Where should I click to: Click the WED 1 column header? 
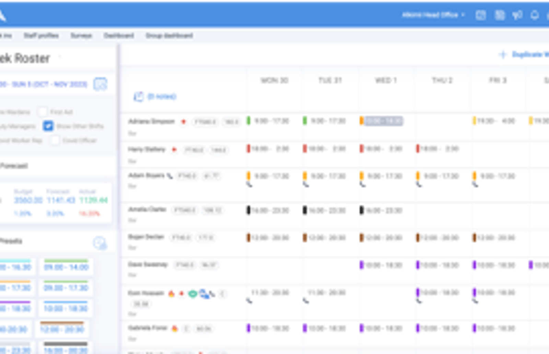(x=386, y=81)
